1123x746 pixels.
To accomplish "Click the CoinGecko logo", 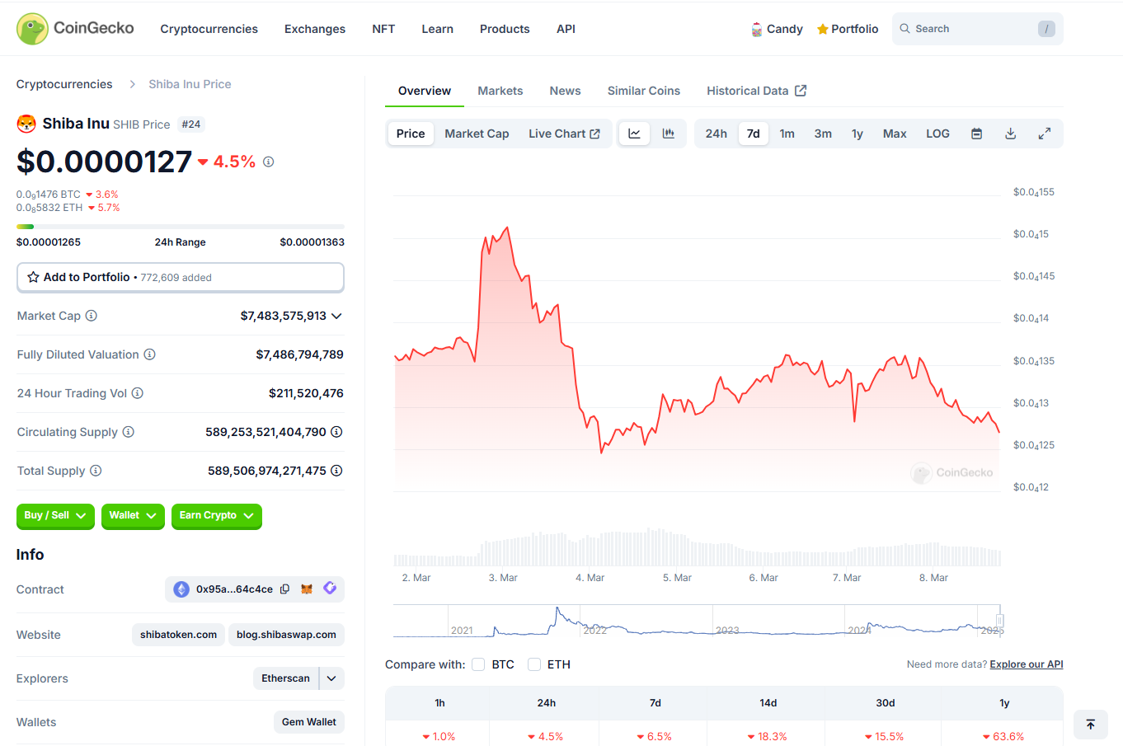I will click(75, 29).
